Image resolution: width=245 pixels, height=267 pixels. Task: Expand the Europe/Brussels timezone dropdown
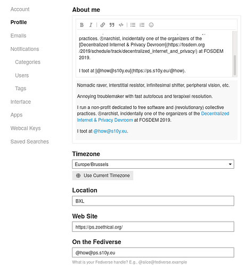pyautogui.click(x=153, y=164)
